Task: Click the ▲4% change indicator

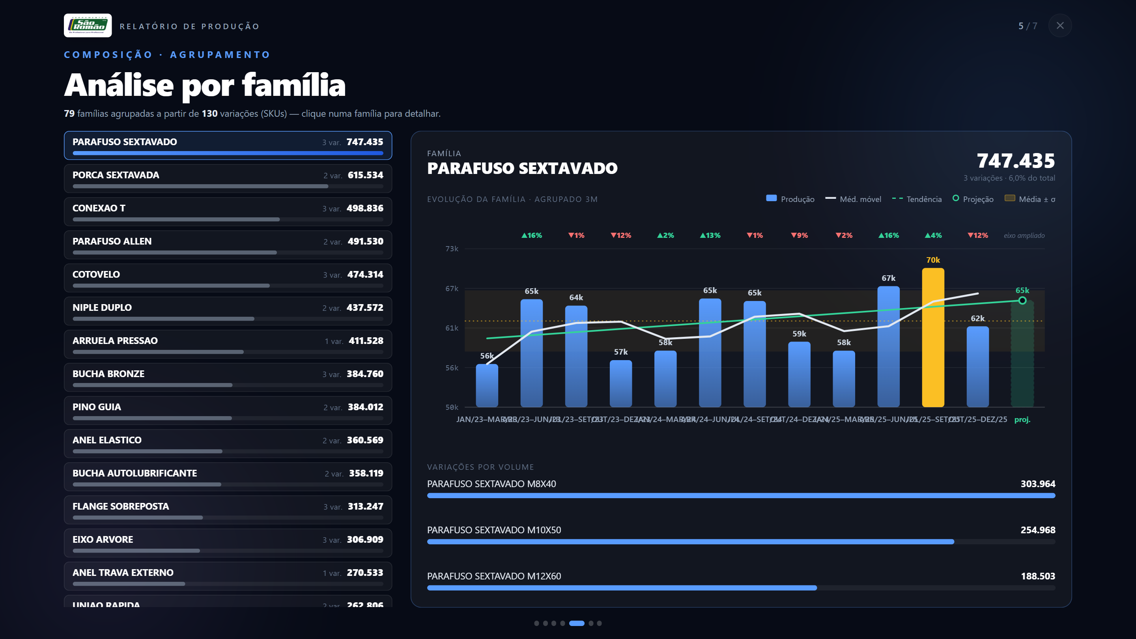Action: 933,235
